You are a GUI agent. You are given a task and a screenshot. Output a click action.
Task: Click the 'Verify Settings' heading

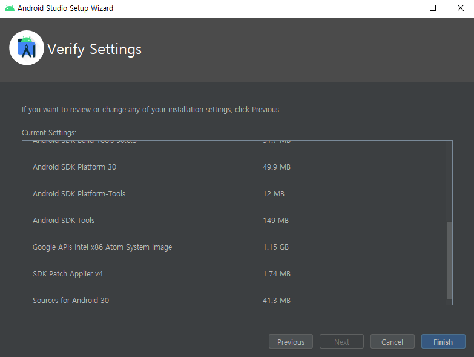pos(94,49)
